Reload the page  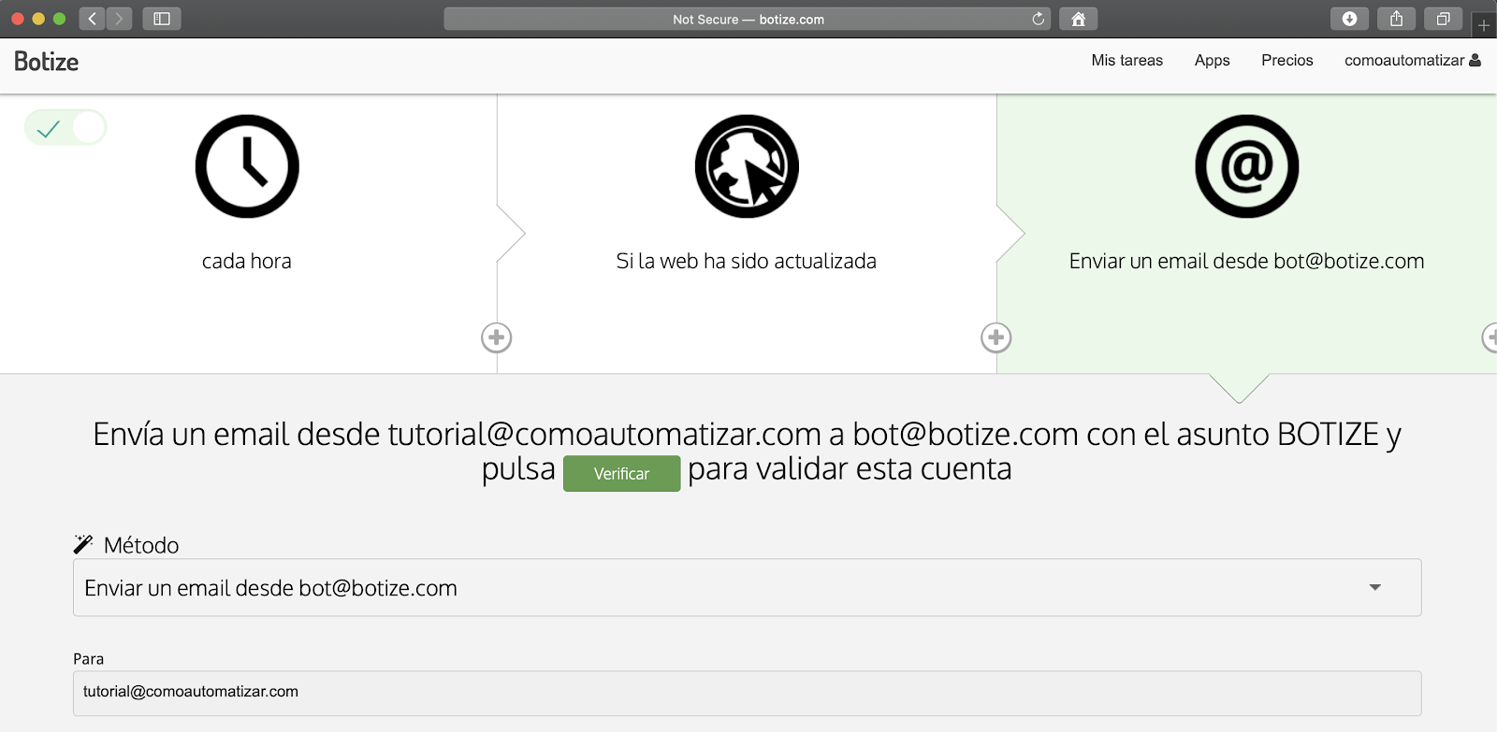pos(1038,19)
